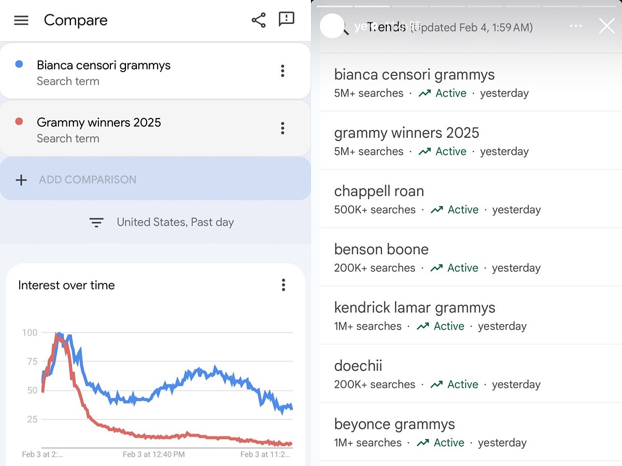Open the chappell roan trending search
622x466 pixels.
(x=379, y=191)
